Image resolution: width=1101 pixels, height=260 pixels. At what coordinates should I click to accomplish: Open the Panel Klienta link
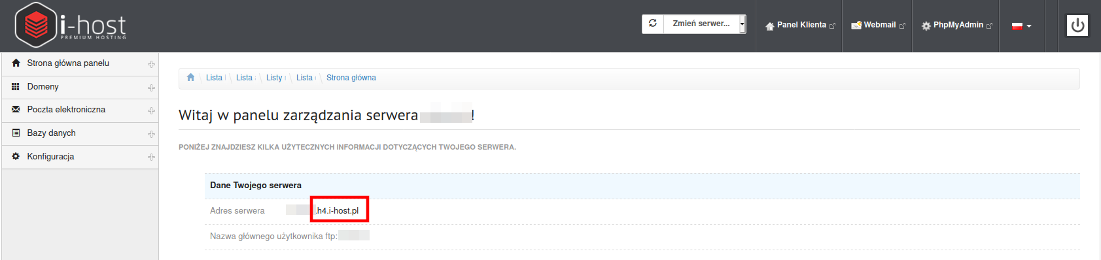tap(800, 25)
